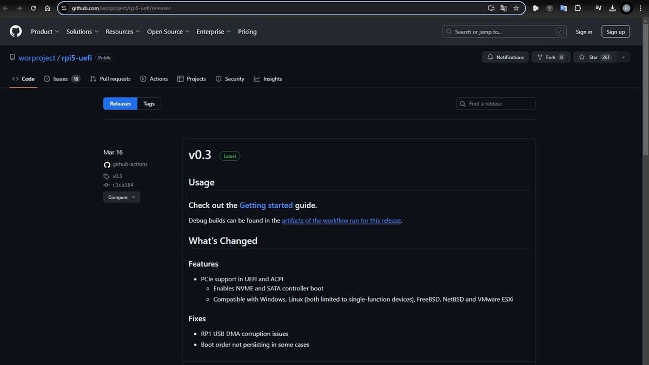This screenshot has height=365, width=649.
Task: Open the browser downloads icon
Action: pos(612,8)
